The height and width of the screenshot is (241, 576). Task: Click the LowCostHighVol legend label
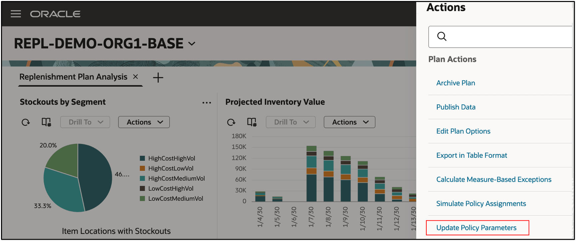coord(171,188)
